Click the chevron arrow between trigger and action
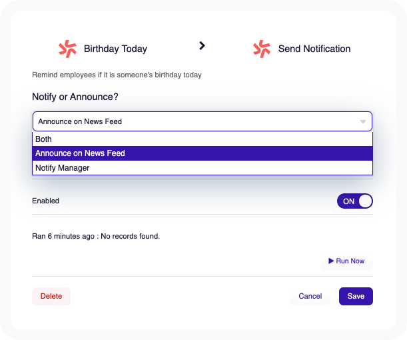Viewport: 407px width, 340px height. point(202,46)
